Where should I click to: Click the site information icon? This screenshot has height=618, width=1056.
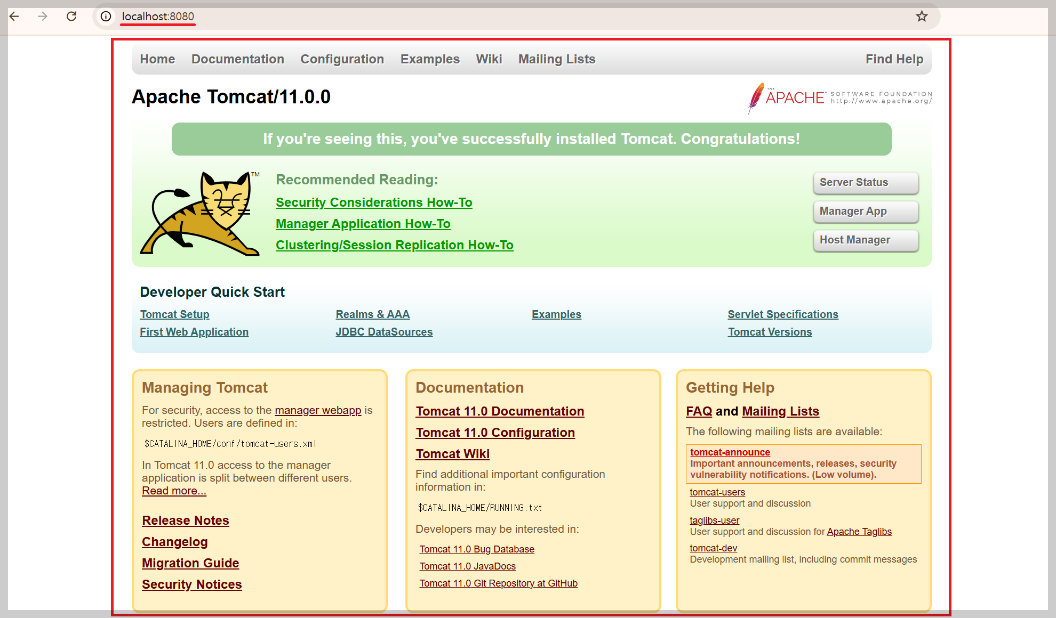coord(106,17)
